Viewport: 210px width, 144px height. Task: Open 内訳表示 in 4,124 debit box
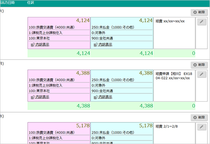pos(40,45)
